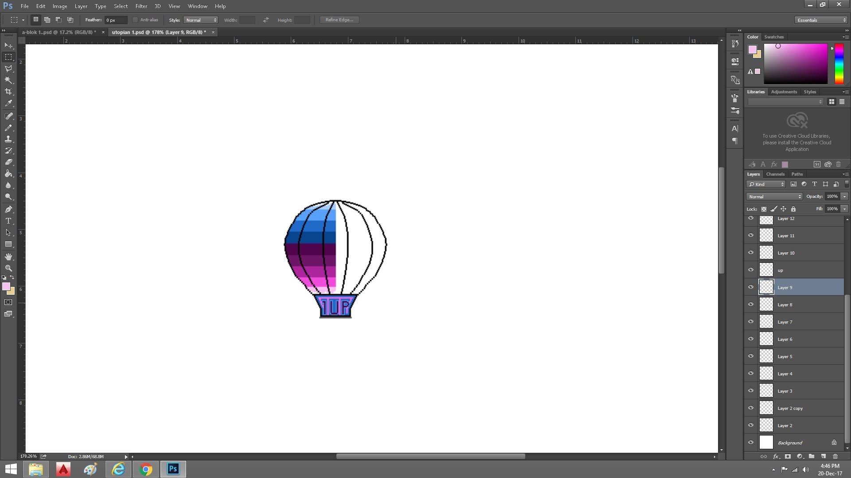Select the Crop tool
Image resolution: width=851 pixels, height=478 pixels.
coord(8,92)
